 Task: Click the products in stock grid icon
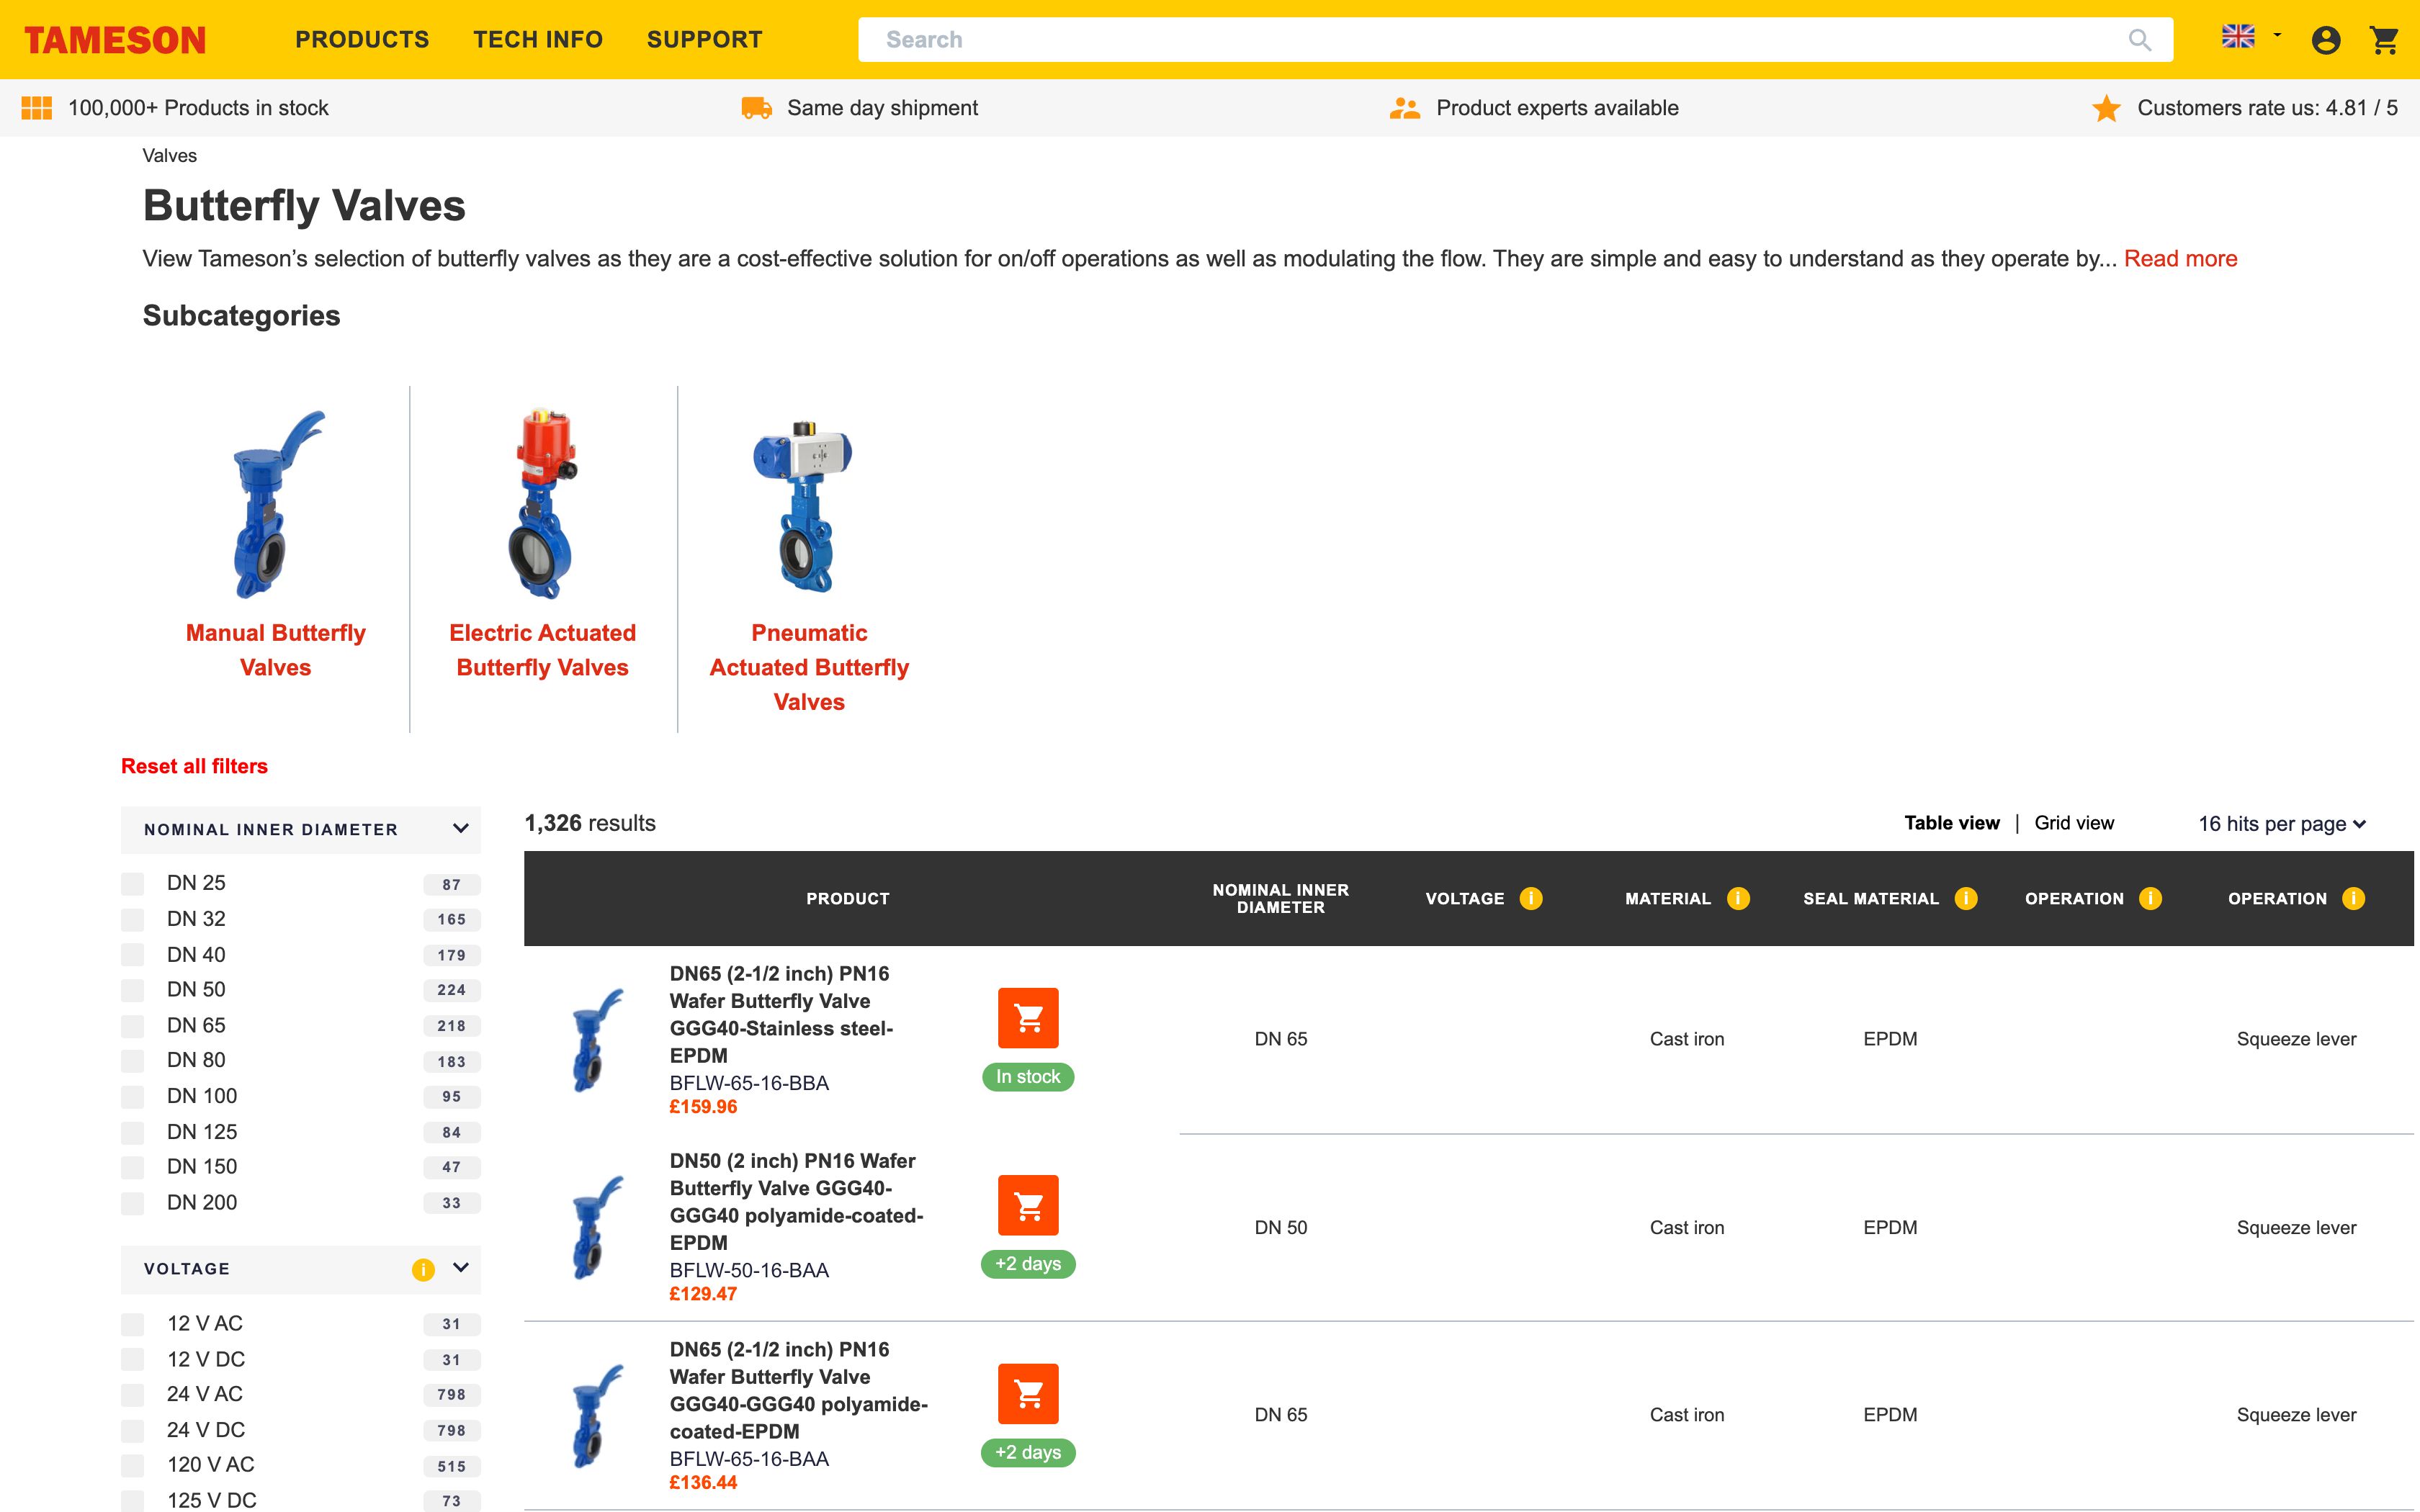(36, 107)
